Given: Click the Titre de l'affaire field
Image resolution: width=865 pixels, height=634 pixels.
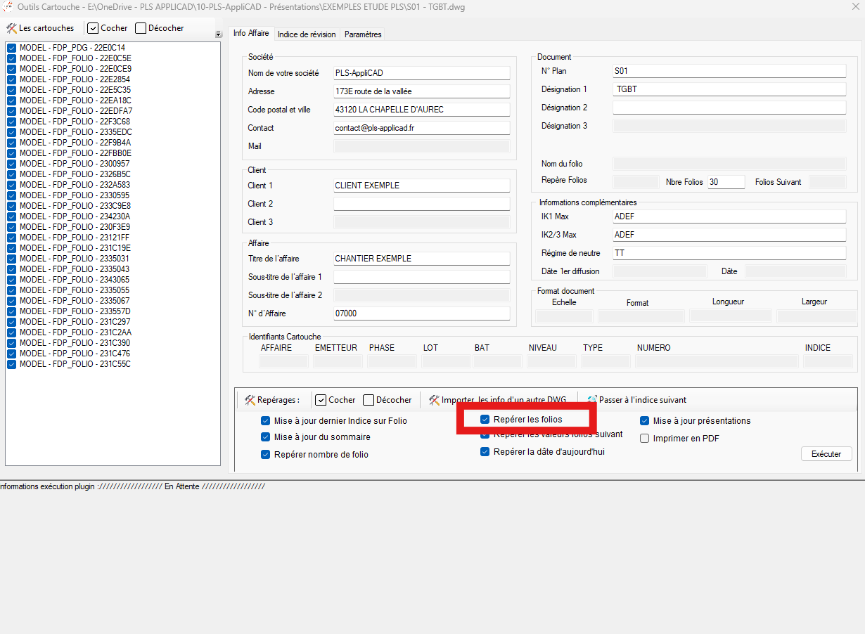Looking at the screenshot, I should click(421, 259).
